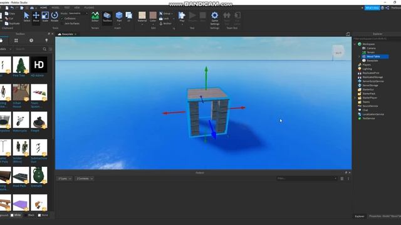Screen dimensions: 401x225
Task: Open the Output filter dropdown arrow
Action: (x=335, y=179)
